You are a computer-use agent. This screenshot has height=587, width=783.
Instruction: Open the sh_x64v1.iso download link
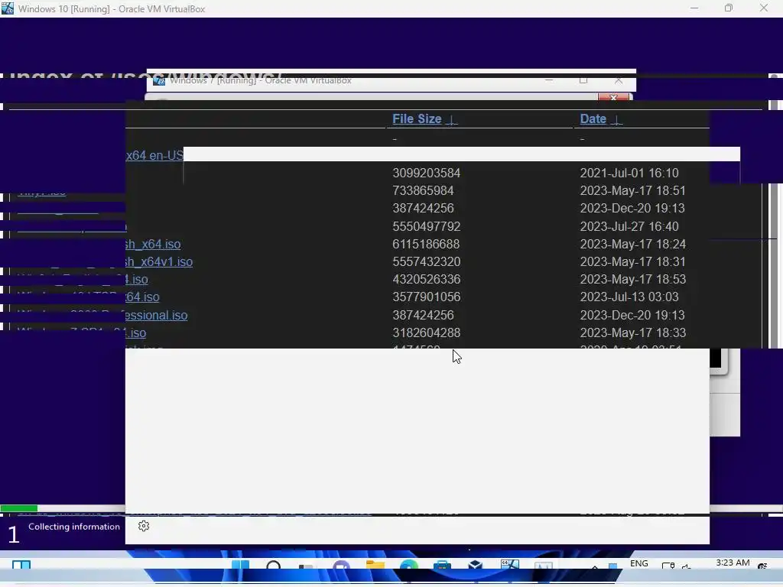159,262
